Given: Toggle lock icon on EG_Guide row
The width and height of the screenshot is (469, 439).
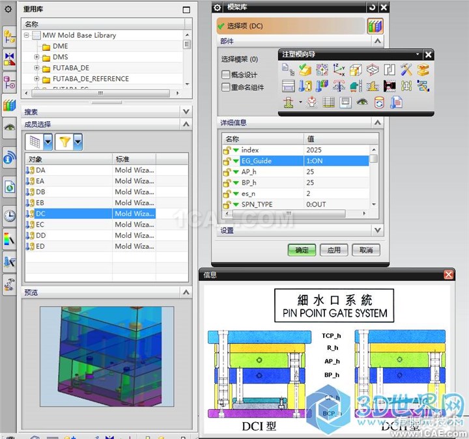Looking at the screenshot, I should point(227,161).
